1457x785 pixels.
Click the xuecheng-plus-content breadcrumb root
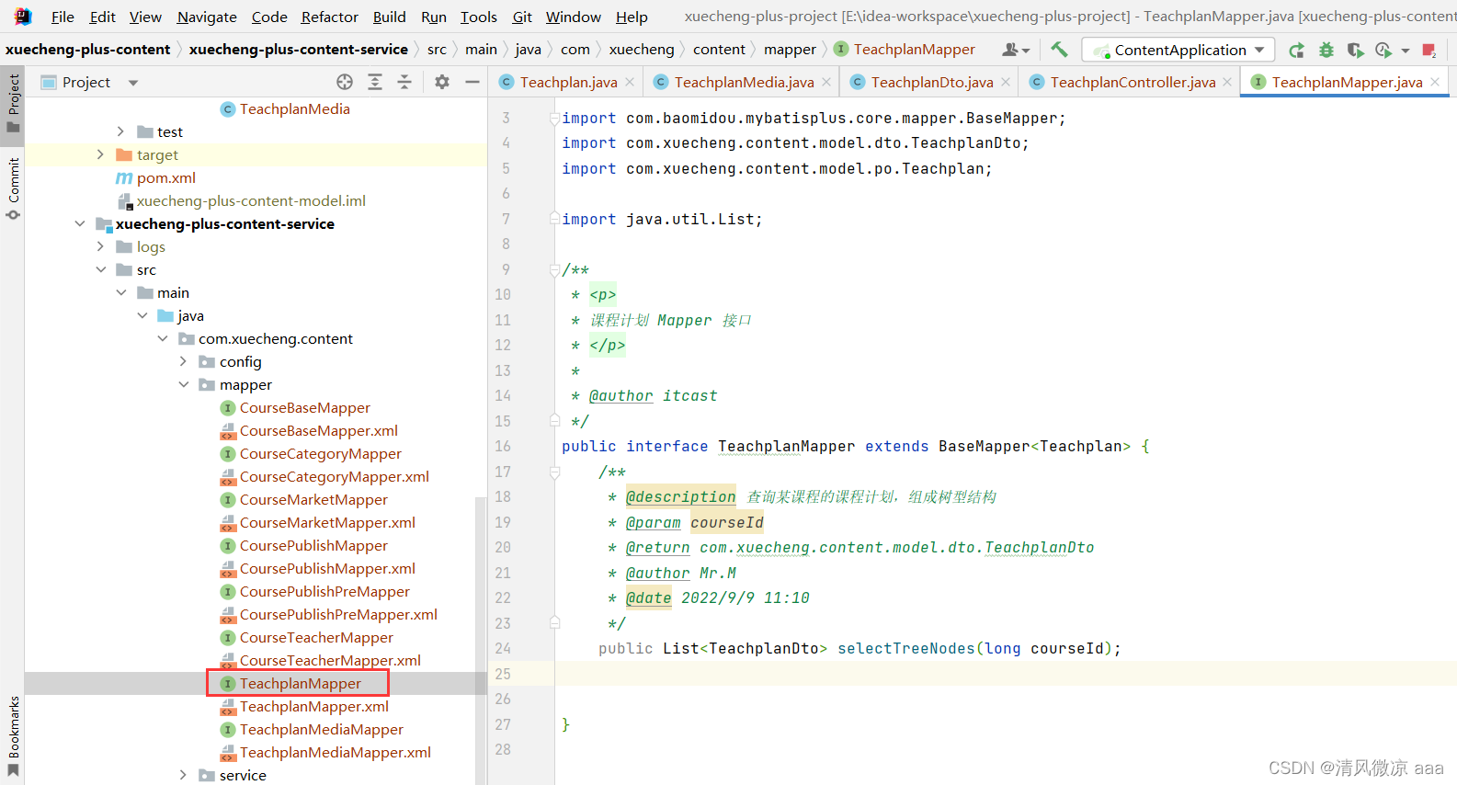pyautogui.click(x=88, y=50)
